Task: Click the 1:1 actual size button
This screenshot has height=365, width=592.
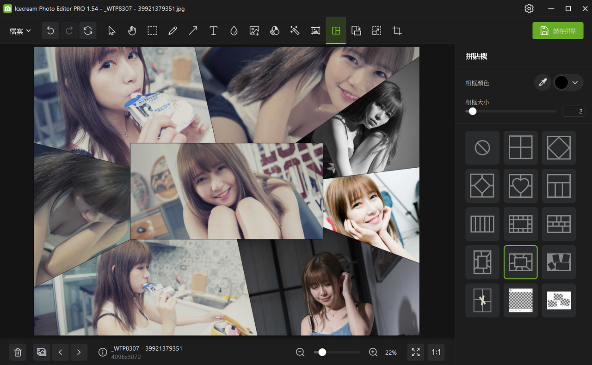Action: [436, 353]
